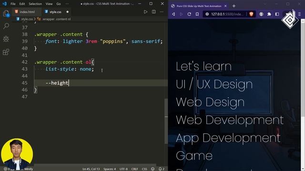This screenshot has height=171, width=305.
Task: Click the Minify status bar button
Action: pos(29,169)
